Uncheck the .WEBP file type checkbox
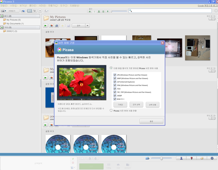 (115, 96)
